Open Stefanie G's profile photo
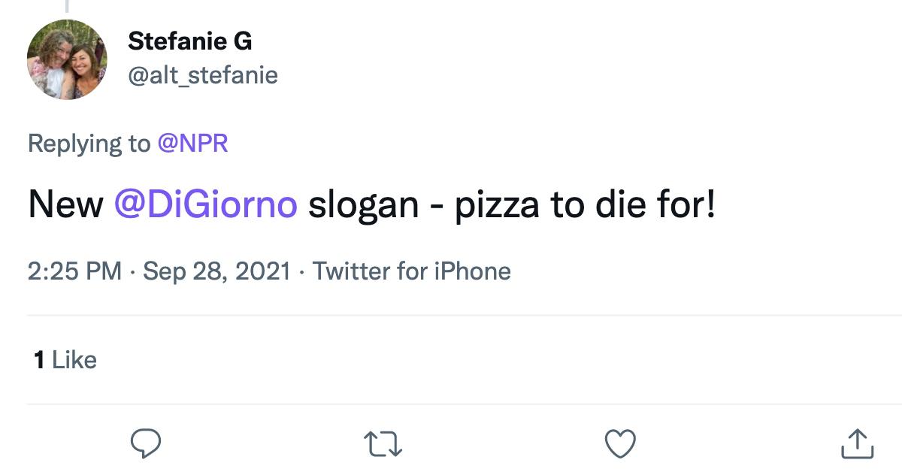The width and height of the screenshot is (902, 472). coord(67,59)
